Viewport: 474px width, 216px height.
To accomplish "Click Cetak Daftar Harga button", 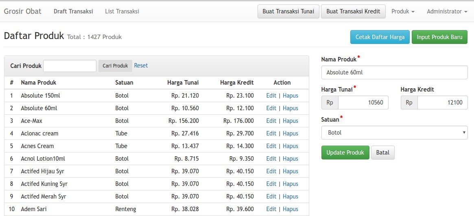I will [x=380, y=37].
